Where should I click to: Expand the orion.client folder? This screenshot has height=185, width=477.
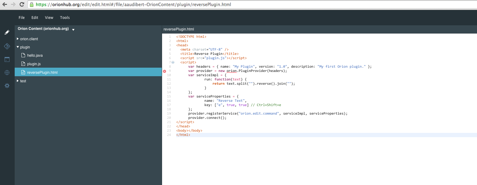click(x=18, y=39)
